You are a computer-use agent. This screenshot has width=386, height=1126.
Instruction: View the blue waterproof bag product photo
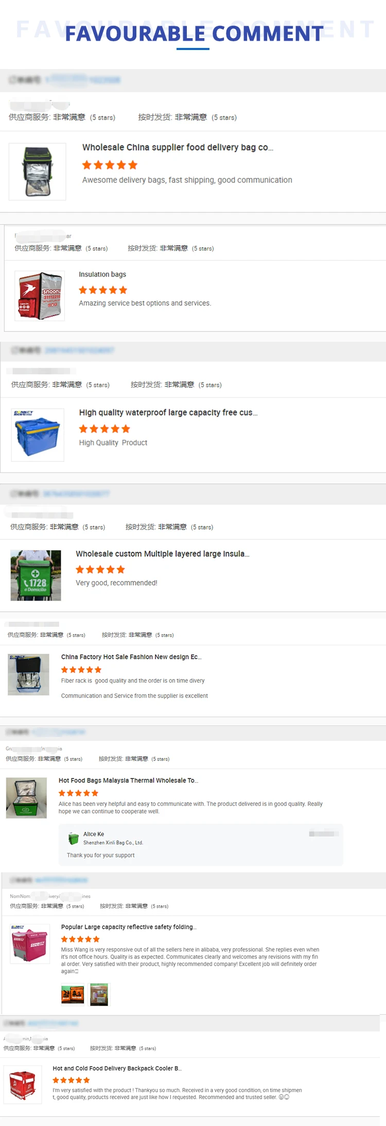[38, 435]
